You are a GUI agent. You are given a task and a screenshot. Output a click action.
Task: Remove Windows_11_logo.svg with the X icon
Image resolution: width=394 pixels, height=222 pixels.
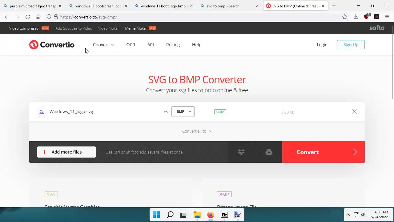(355, 112)
